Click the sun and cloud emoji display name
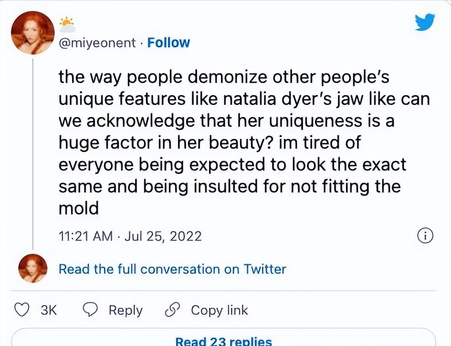Screen dimensions: 451x346 coord(67,24)
